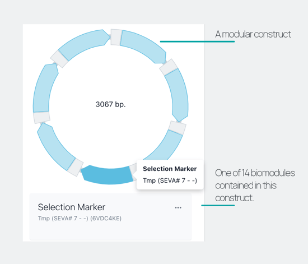
Task: Click the 3067 bp. label in ring center
Action: point(110,104)
